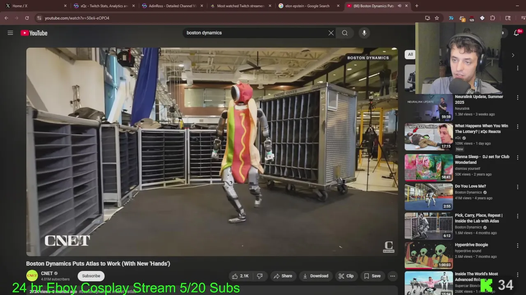The width and height of the screenshot is (526, 295).
Task: Dislike the video with thumbs down
Action: coord(260,276)
